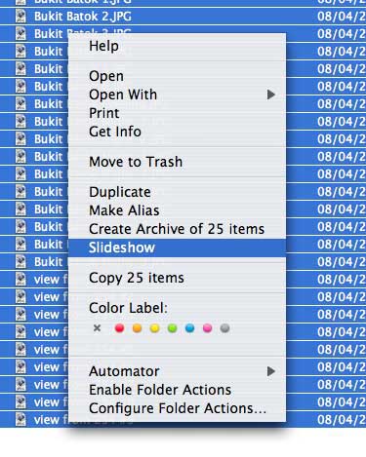Apply the yellow color label
366x457 pixels.
tap(155, 328)
